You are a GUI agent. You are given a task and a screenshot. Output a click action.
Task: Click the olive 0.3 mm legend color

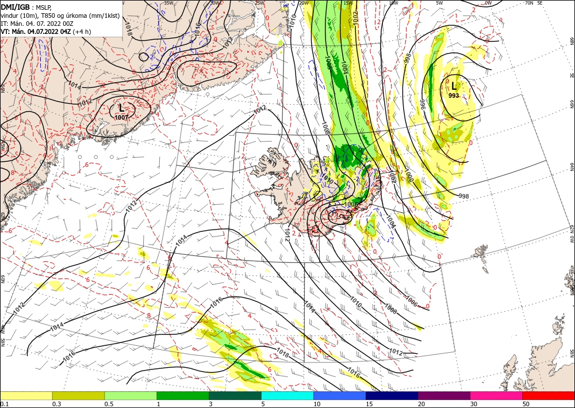point(78,395)
